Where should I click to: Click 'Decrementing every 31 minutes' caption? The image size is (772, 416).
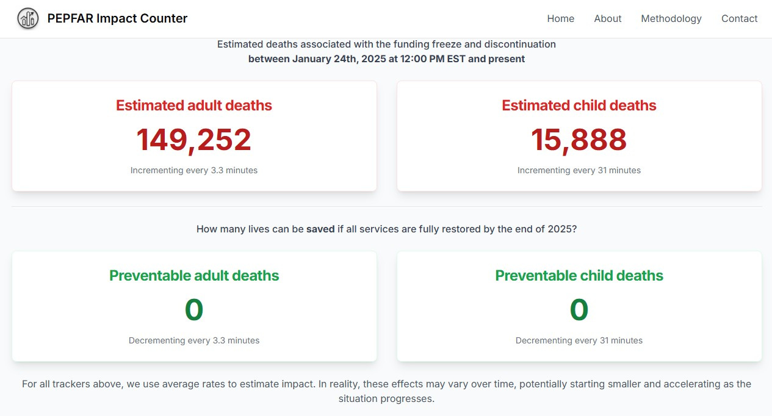[579, 340]
